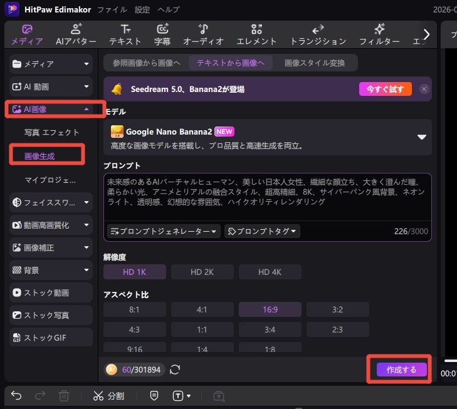Select HD 4K resolution

[270, 272]
